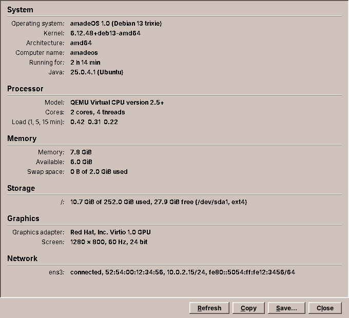
Task: Copy system information with Copy button
Action: pos(248,308)
